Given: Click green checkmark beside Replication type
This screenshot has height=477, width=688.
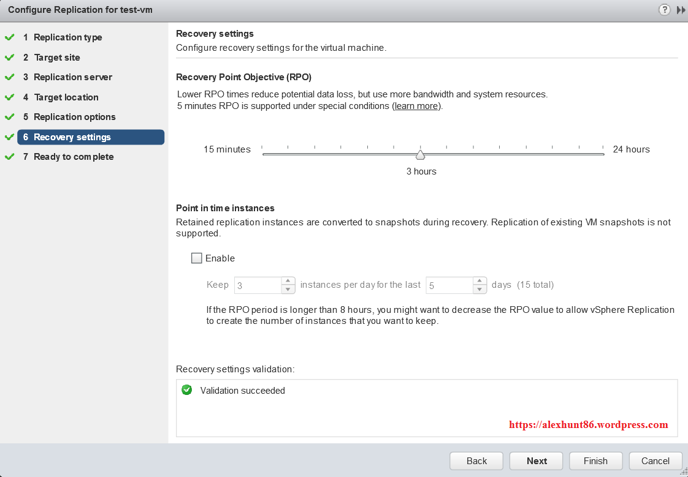Looking at the screenshot, I should 9,37.
